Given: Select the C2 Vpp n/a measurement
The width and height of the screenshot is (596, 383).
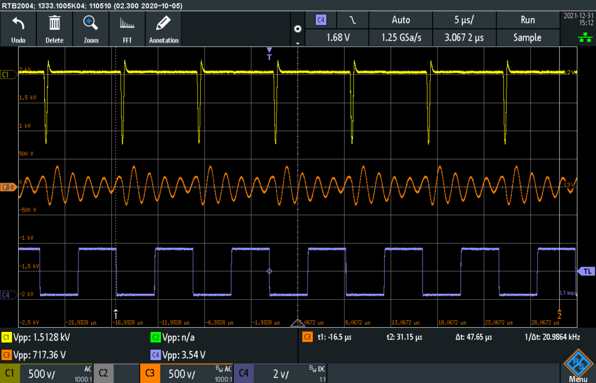Looking at the screenshot, I should coord(172,337).
